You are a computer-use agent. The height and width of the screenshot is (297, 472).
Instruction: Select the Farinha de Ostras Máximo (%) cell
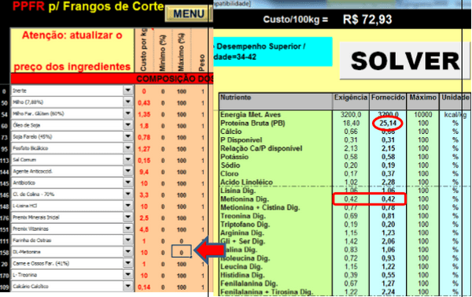181,241
